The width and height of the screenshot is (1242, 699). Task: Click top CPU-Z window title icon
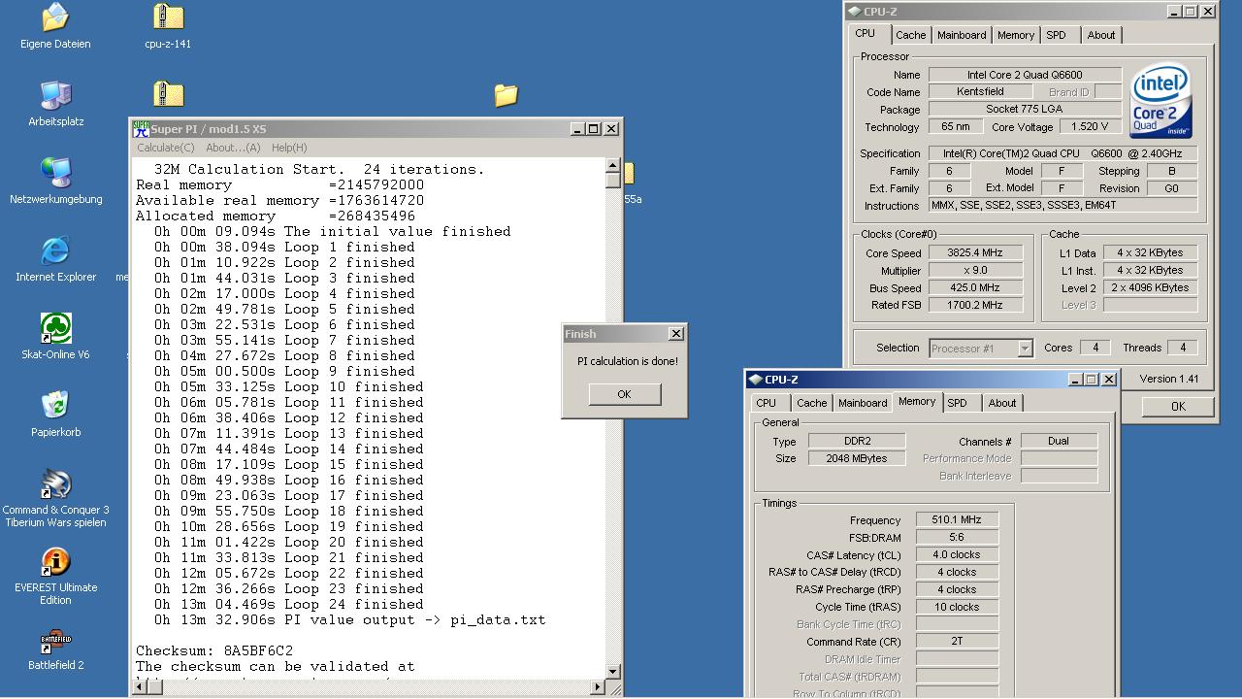pos(854,12)
